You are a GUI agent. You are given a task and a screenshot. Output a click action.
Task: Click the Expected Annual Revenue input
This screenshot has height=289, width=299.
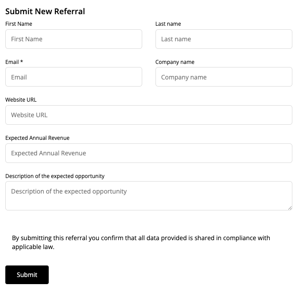click(x=148, y=153)
